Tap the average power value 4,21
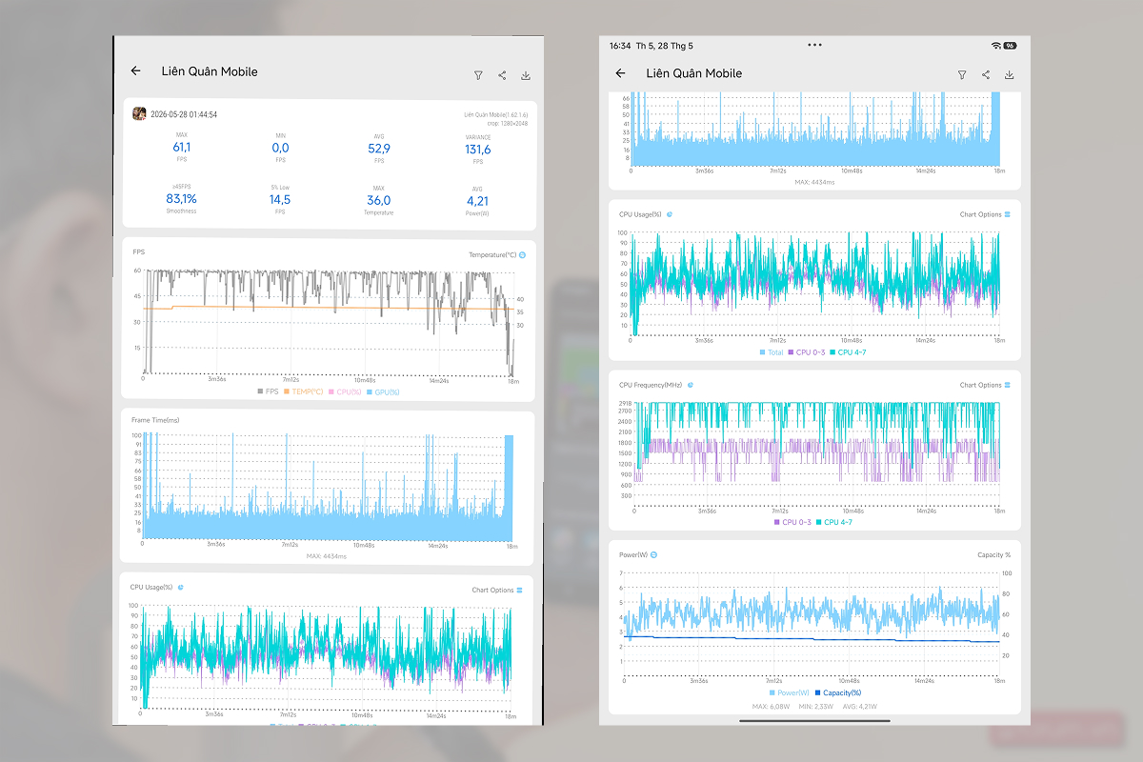This screenshot has width=1143, height=762. (477, 201)
